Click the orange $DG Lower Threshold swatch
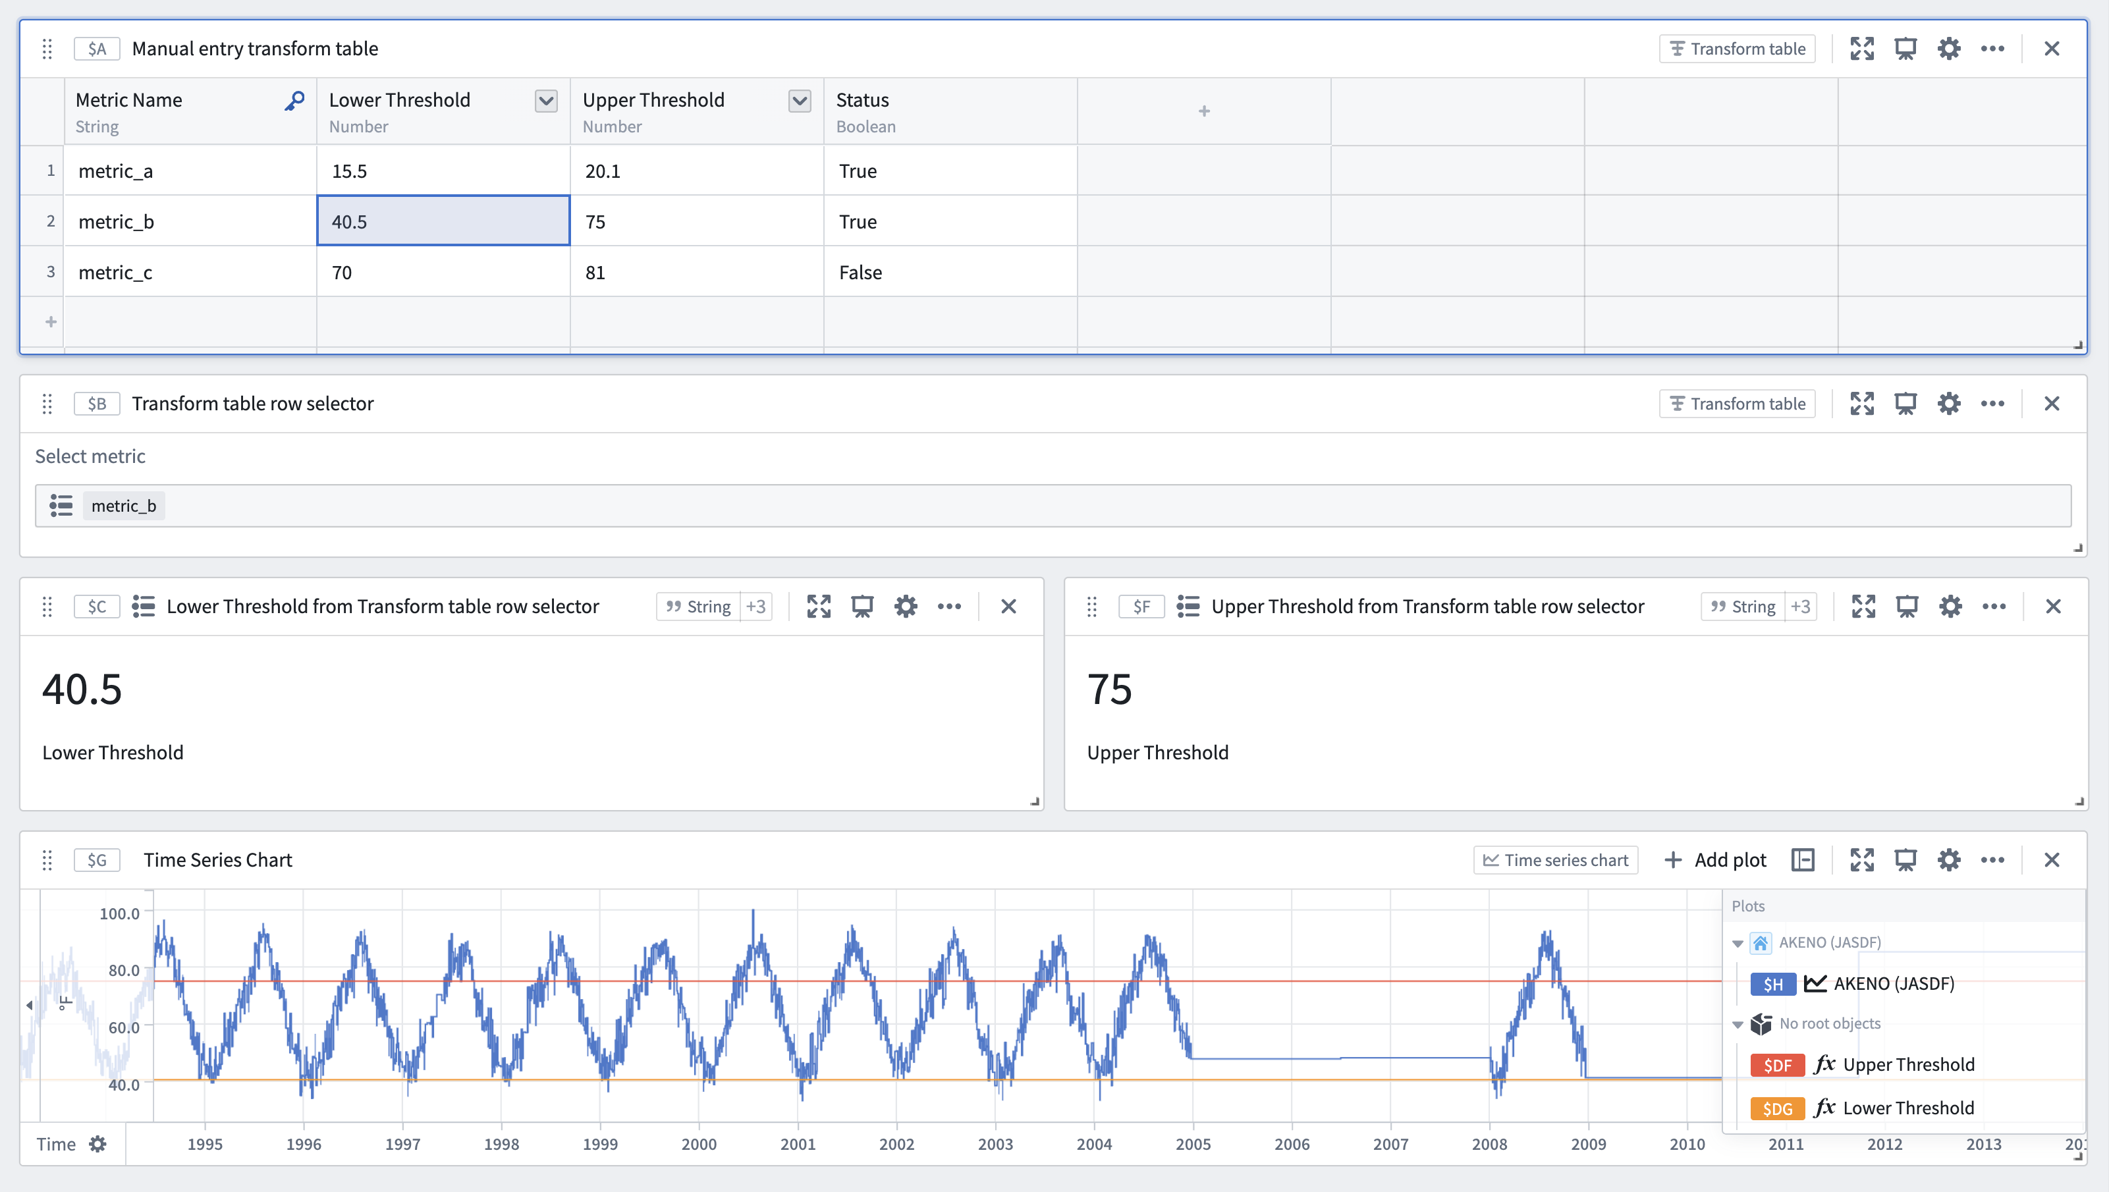This screenshot has width=2109, height=1192. pyautogui.click(x=1778, y=1108)
